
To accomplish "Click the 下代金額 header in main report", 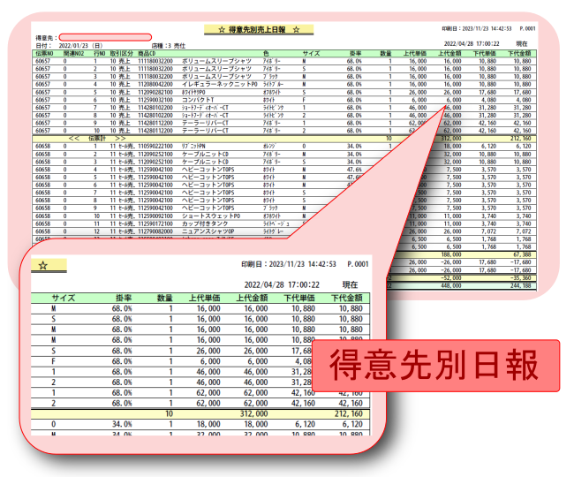I will pos(519,54).
